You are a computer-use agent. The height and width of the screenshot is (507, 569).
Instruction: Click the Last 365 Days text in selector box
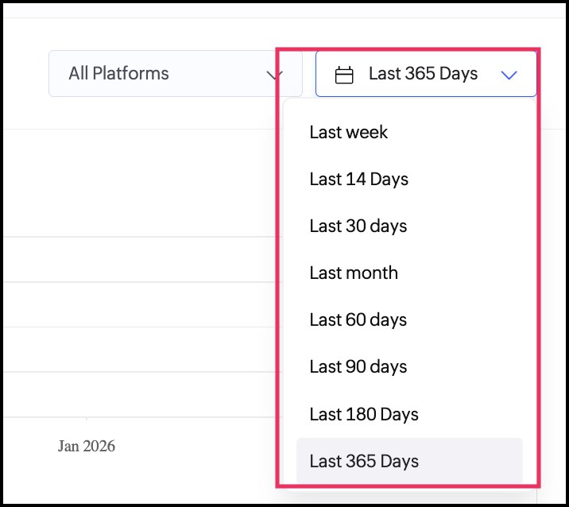pyautogui.click(x=423, y=74)
